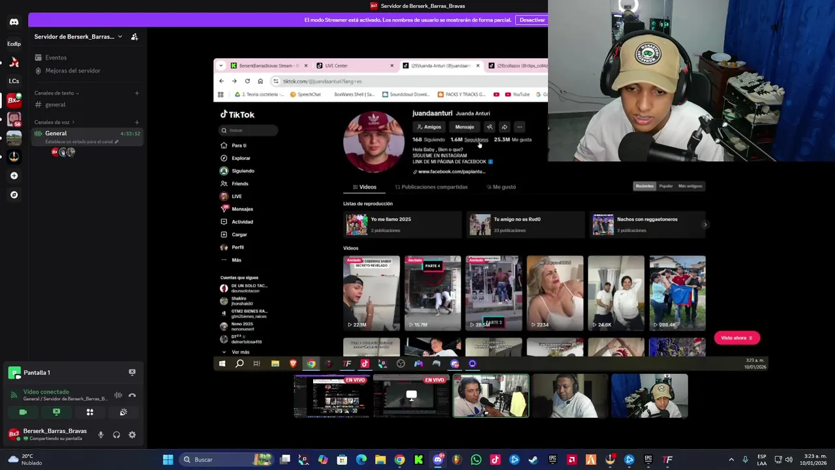Switch to the Me gustó tab
The height and width of the screenshot is (470, 835).
pos(500,187)
